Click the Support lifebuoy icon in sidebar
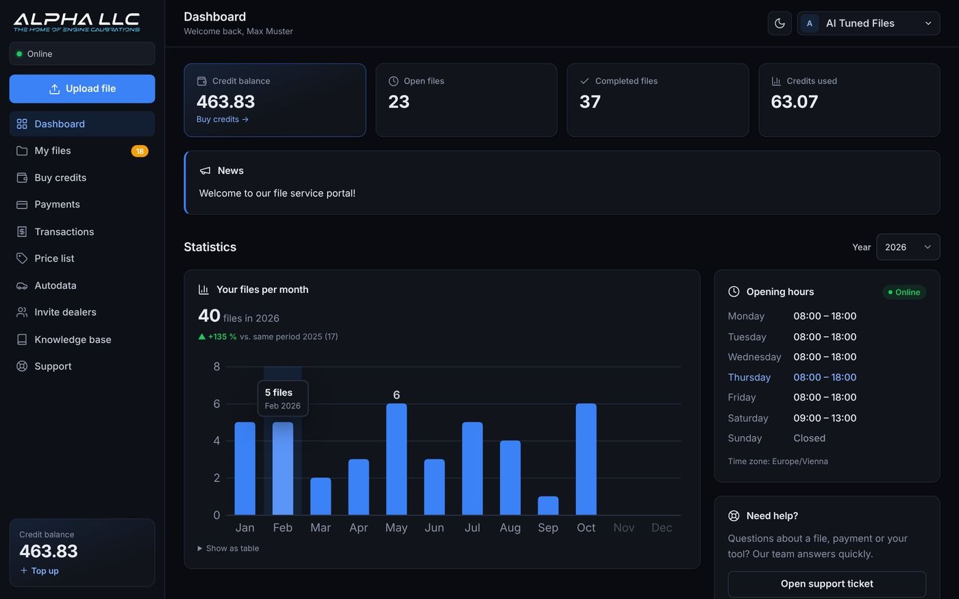959x599 pixels. (22, 366)
